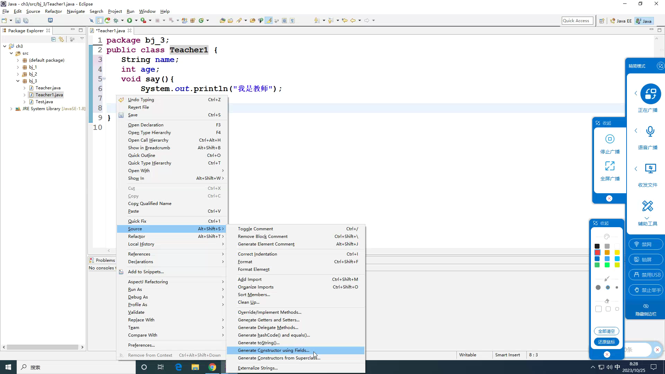Toggle Mark Occurrences highlighter button
The height and width of the screenshot is (374, 665).
[268, 20]
